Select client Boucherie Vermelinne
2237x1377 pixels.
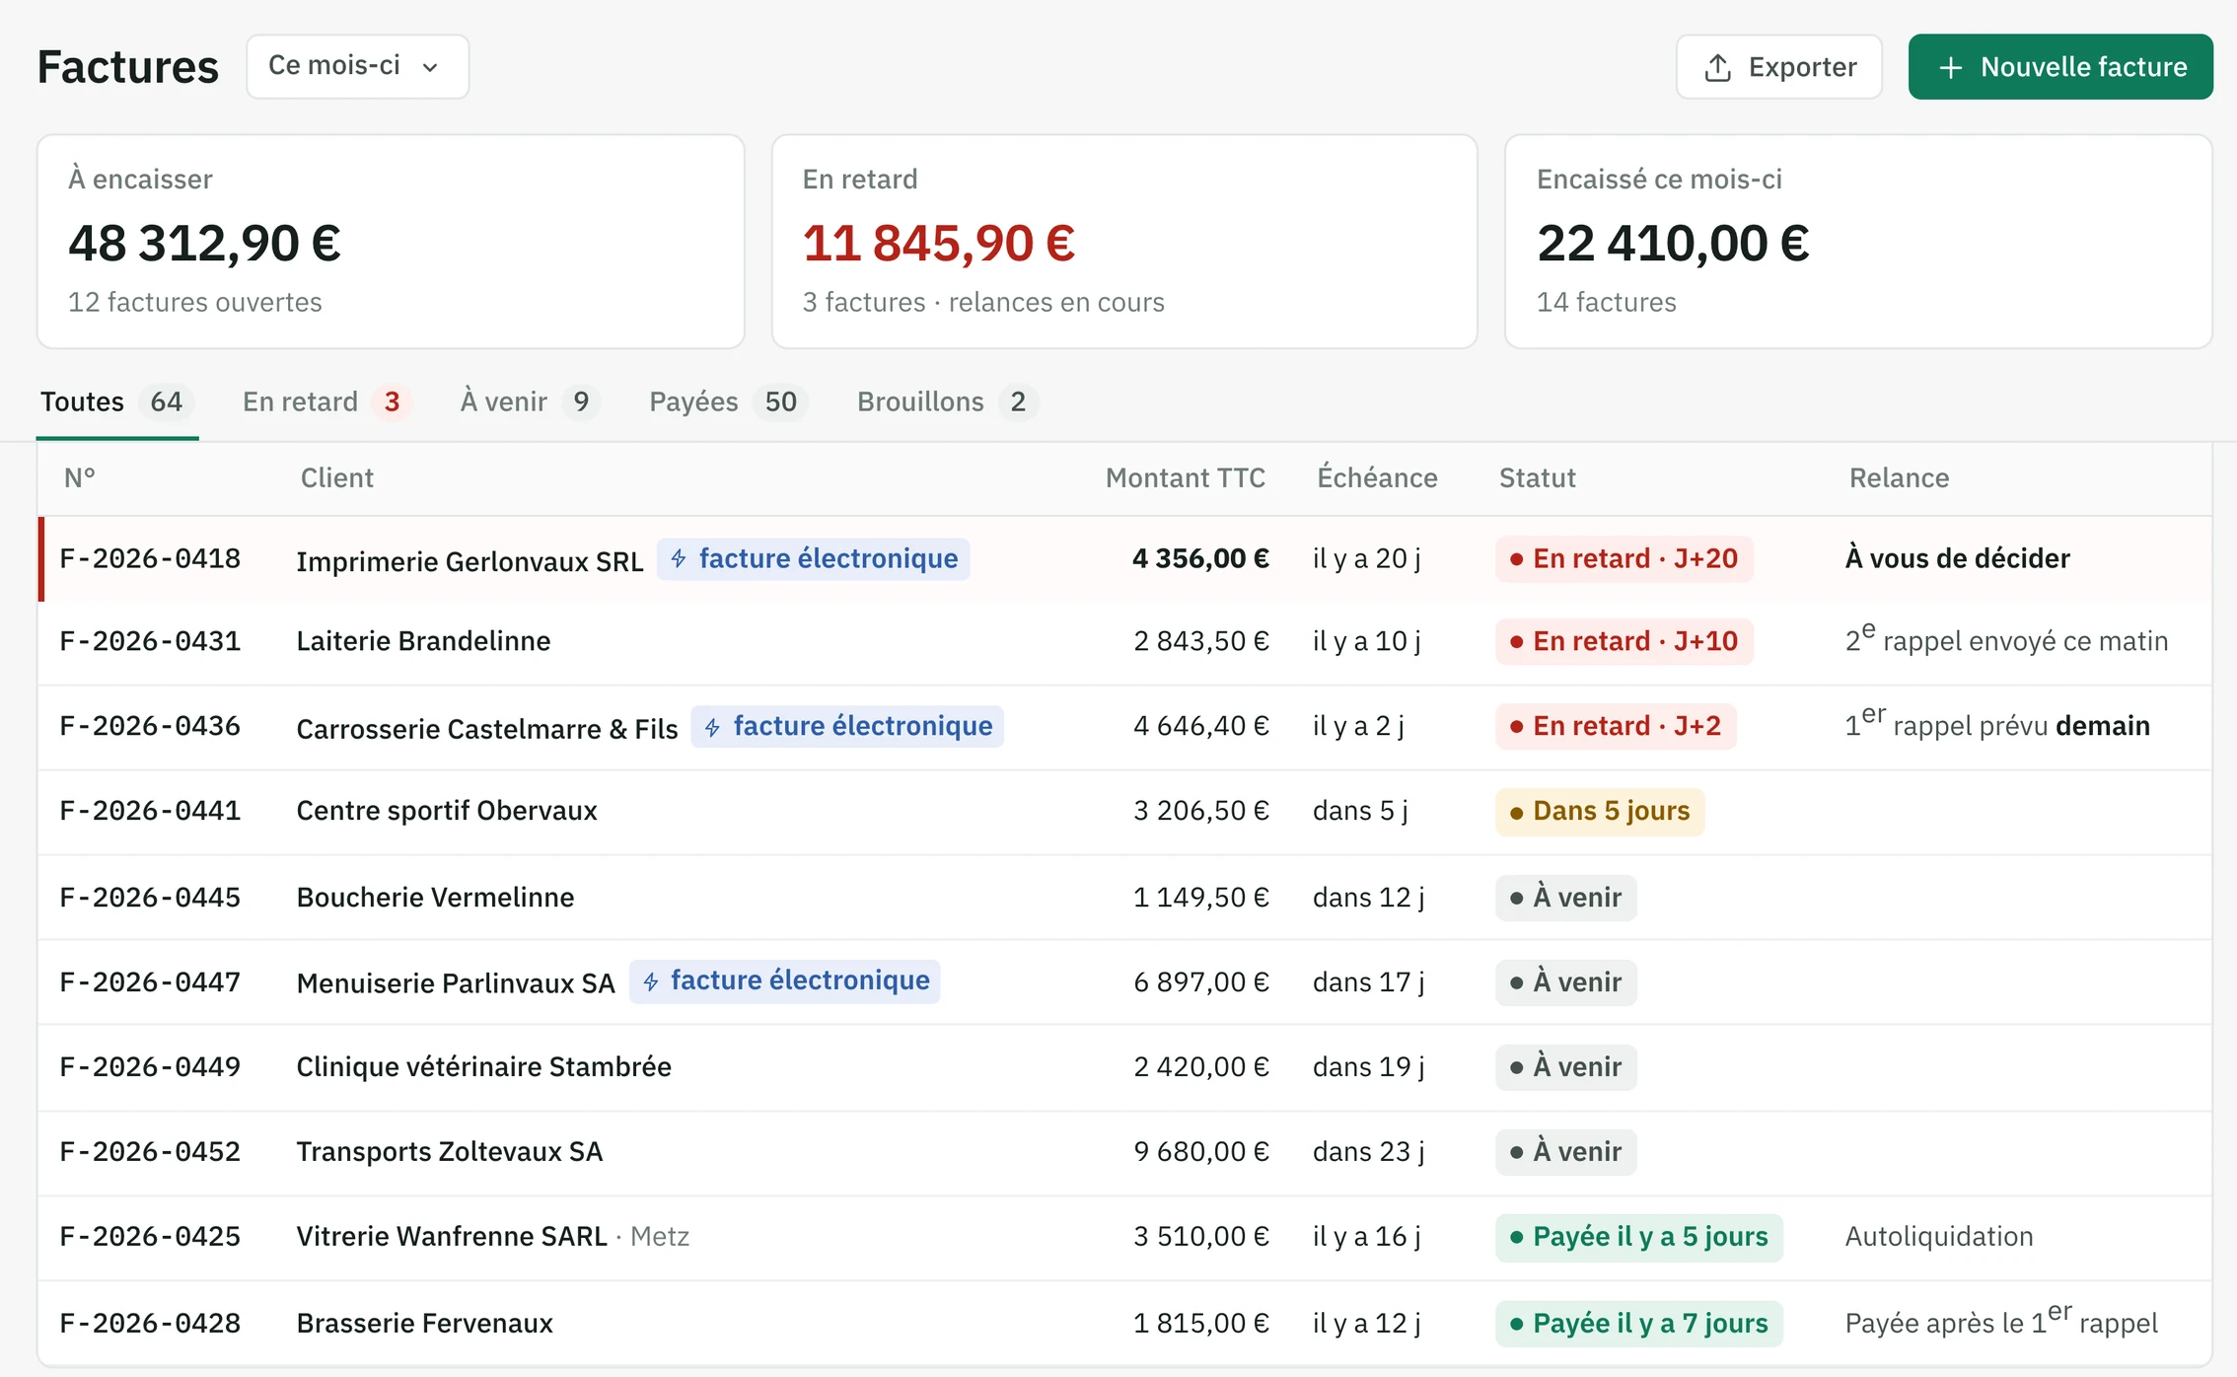click(435, 899)
